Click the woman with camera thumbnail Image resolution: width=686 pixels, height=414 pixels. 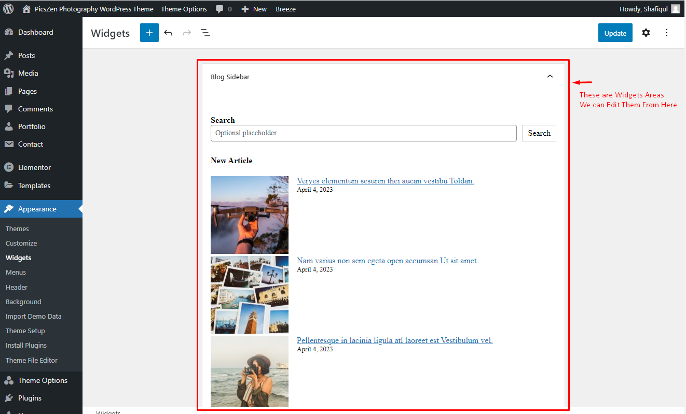(250, 371)
